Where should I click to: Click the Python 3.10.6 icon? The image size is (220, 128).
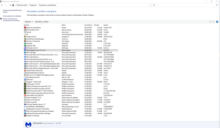click(25, 100)
